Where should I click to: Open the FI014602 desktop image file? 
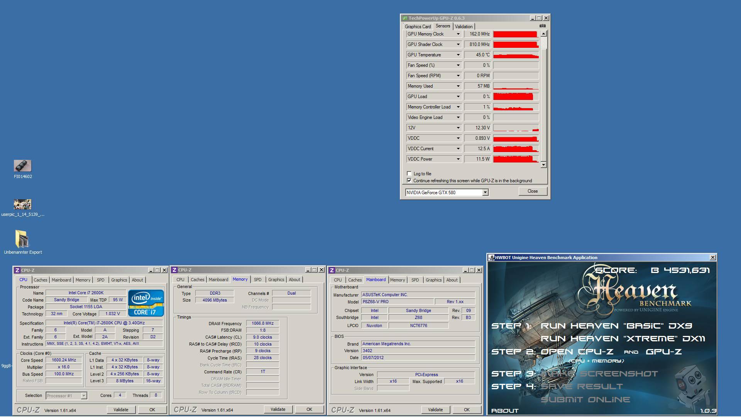click(x=23, y=169)
